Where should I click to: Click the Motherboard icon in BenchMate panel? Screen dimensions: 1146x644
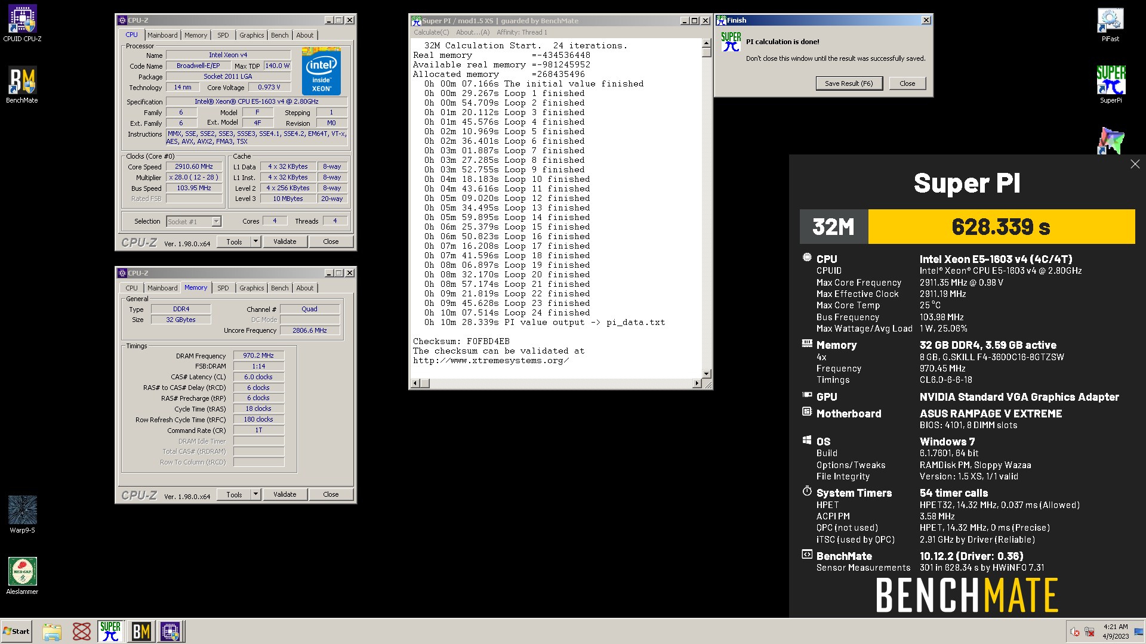807,411
